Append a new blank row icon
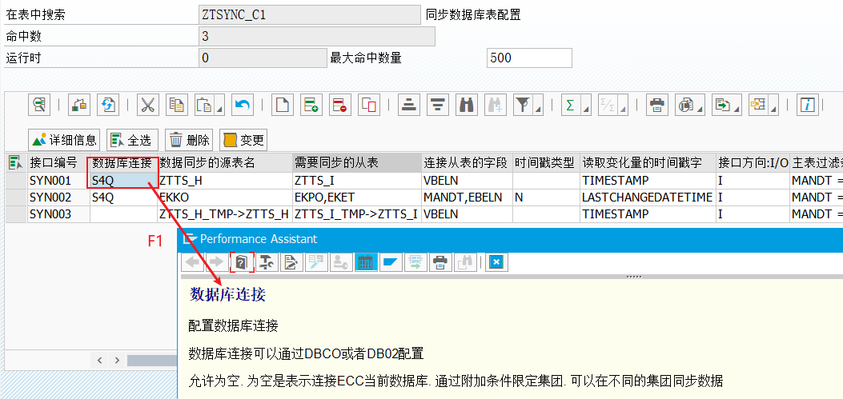Image resolution: width=843 pixels, height=399 pixels. click(283, 105)
